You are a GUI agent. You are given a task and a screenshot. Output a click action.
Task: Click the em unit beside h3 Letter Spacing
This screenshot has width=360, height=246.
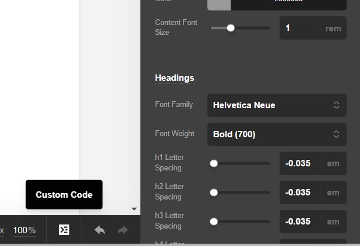(x=333, y=222)
